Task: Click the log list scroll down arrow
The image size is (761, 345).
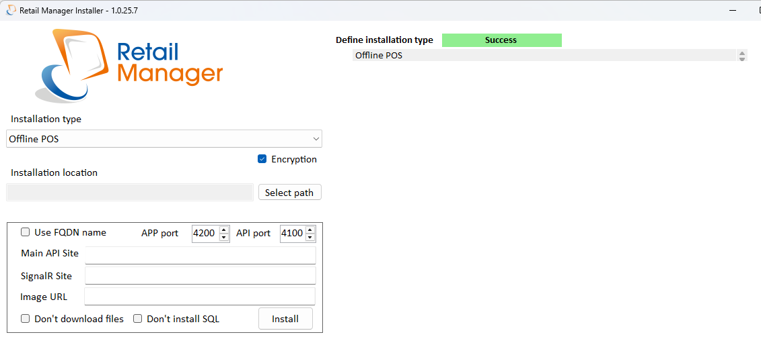Action: (x=742, y=58)
